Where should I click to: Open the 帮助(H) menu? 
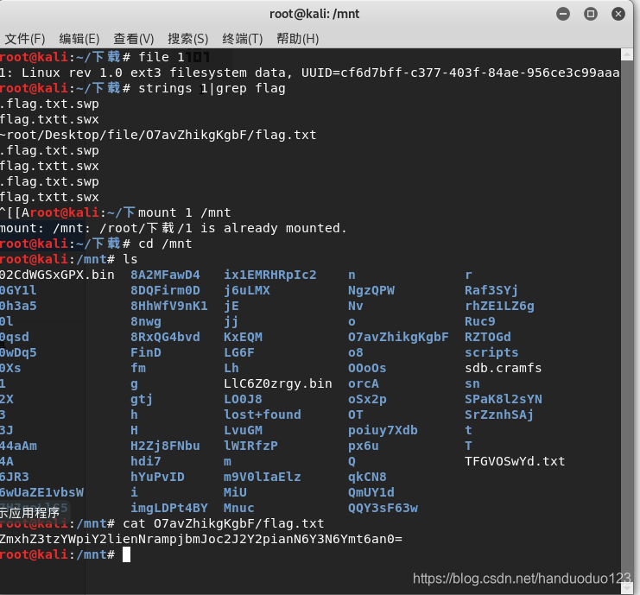tap(298, 39)
